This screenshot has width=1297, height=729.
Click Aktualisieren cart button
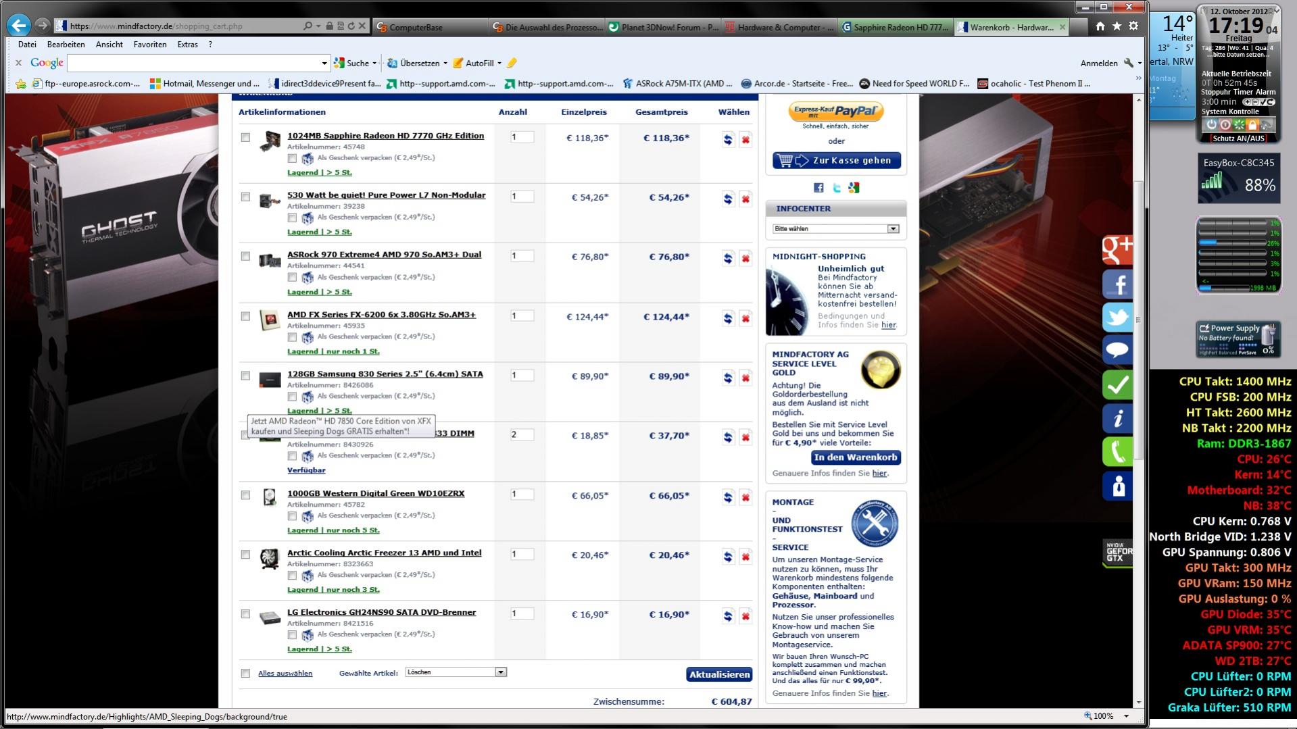coord(719,674)
